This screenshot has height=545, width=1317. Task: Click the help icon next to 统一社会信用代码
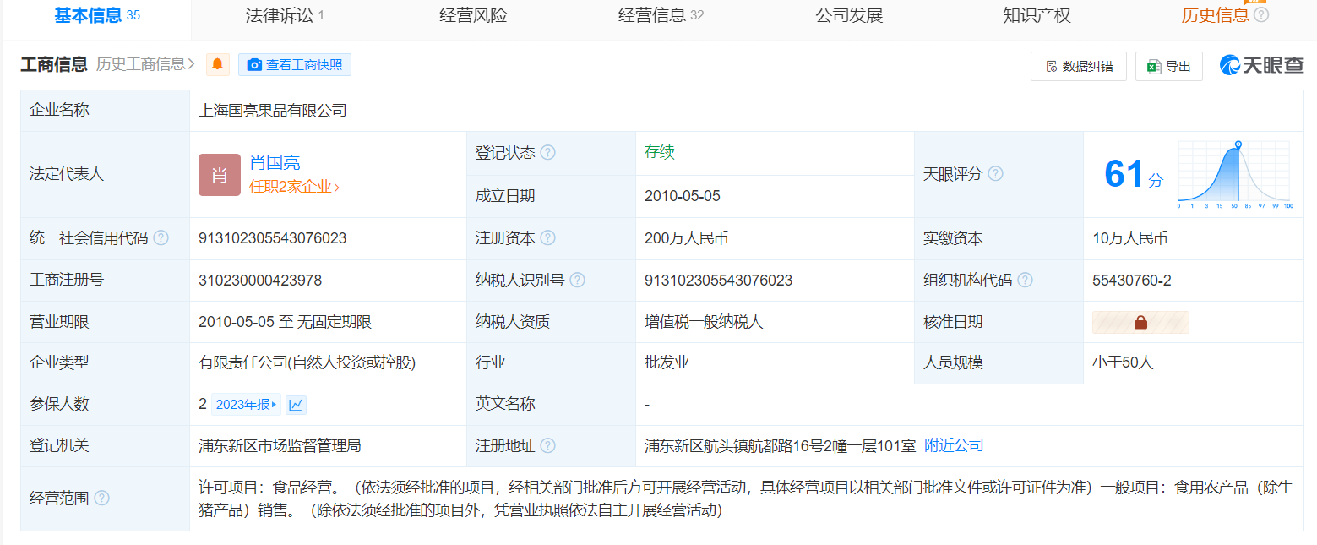161,238
